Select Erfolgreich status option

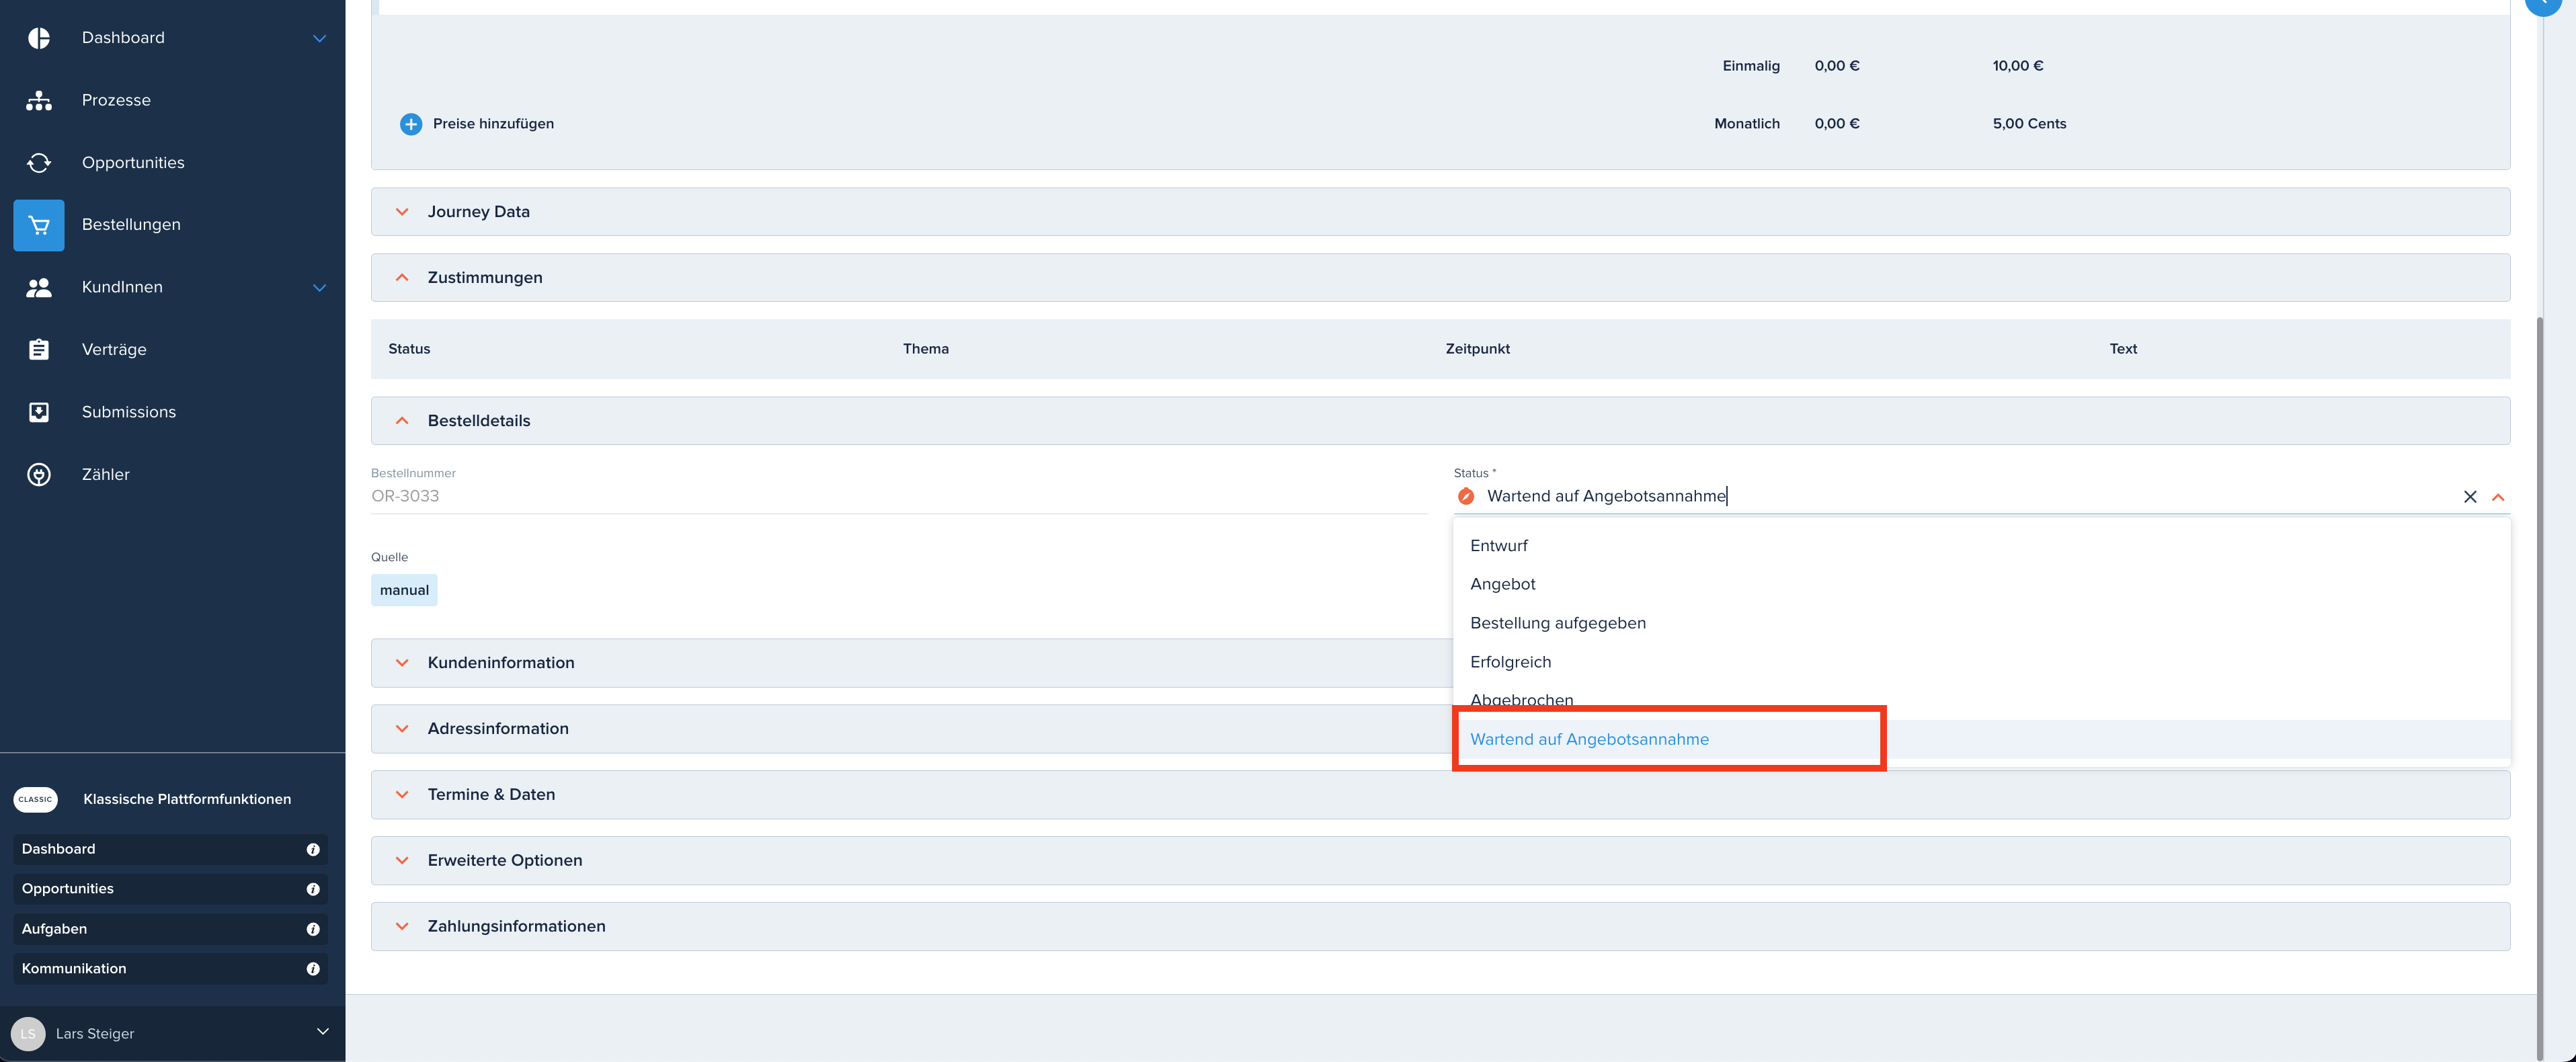(1981, 662)
